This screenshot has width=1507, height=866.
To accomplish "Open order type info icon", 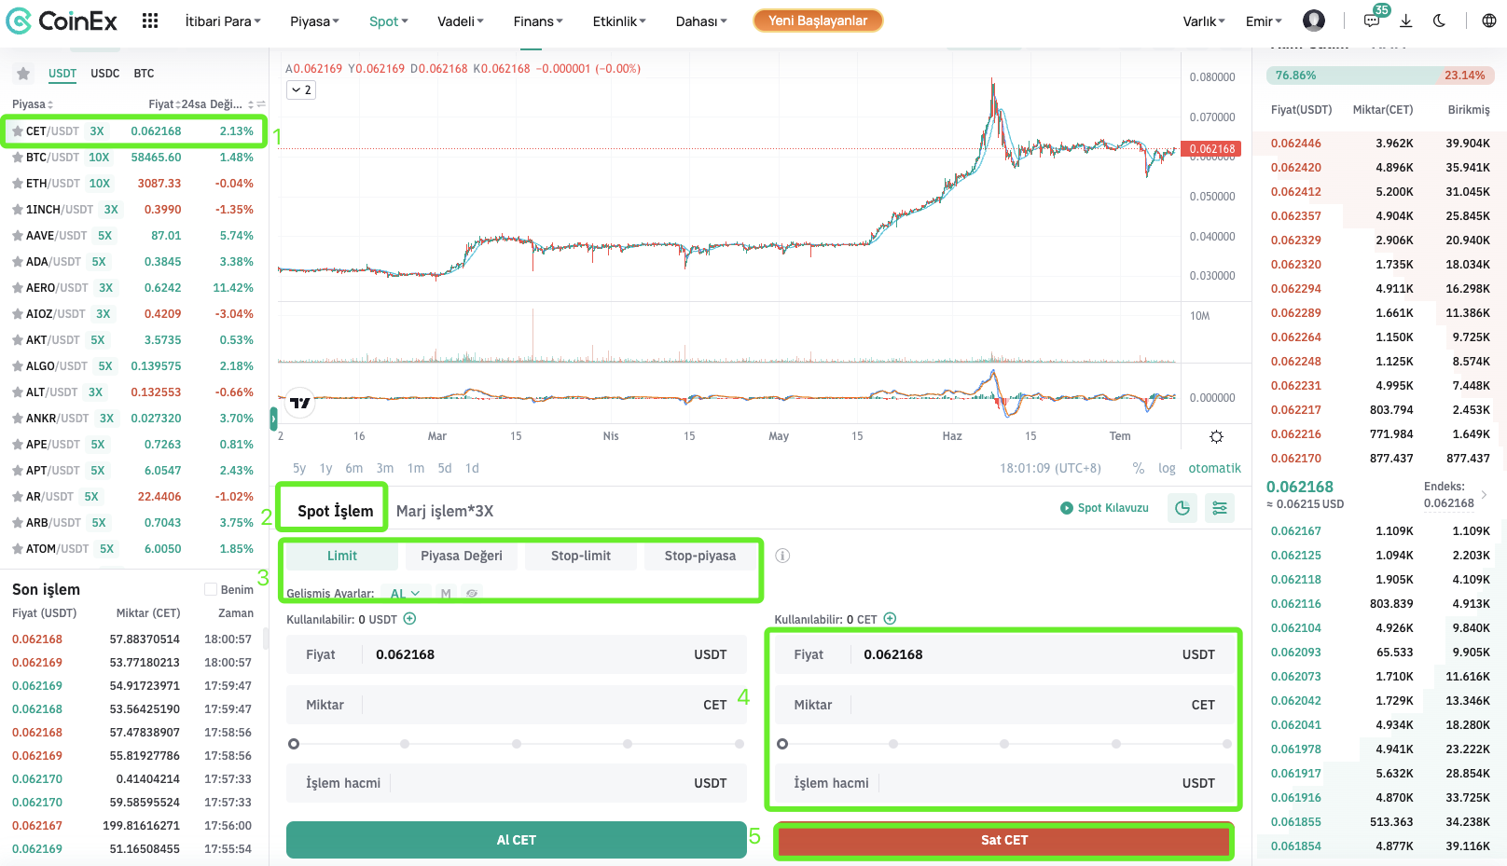I will point(782,556).
